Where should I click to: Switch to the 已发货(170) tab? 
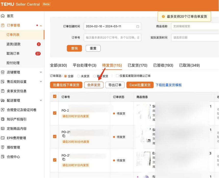coord(137,65)
